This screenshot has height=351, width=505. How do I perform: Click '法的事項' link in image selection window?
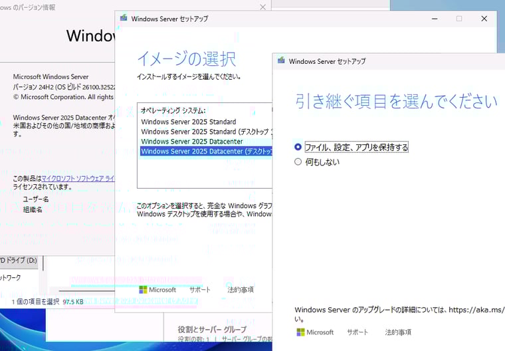[241, 290]
